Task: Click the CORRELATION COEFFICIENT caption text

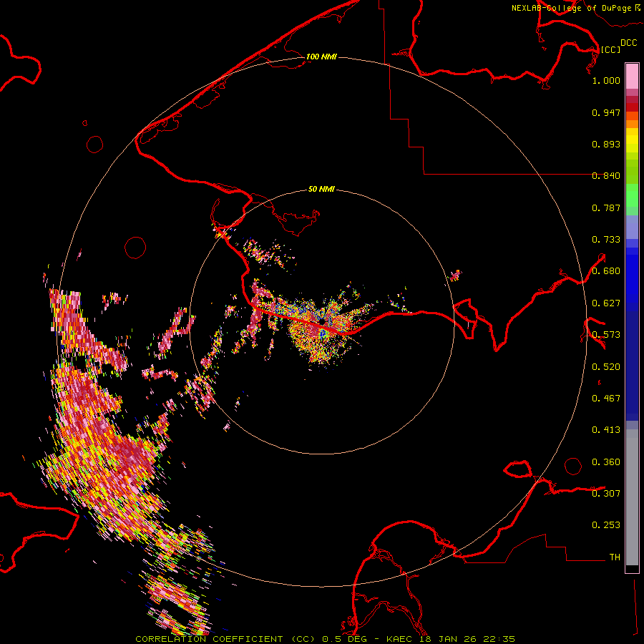Action: tap(209, 639)
